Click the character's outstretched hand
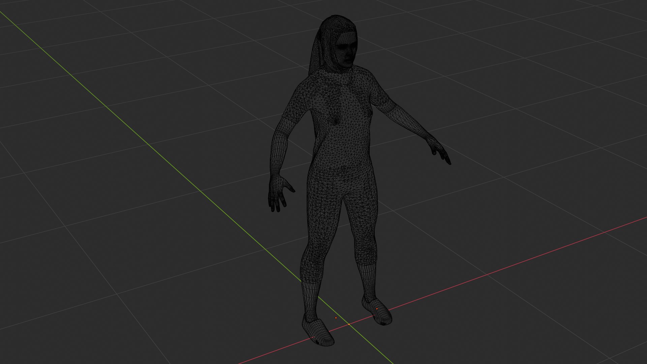The image size is (647, 364). (x=439, y=151)
